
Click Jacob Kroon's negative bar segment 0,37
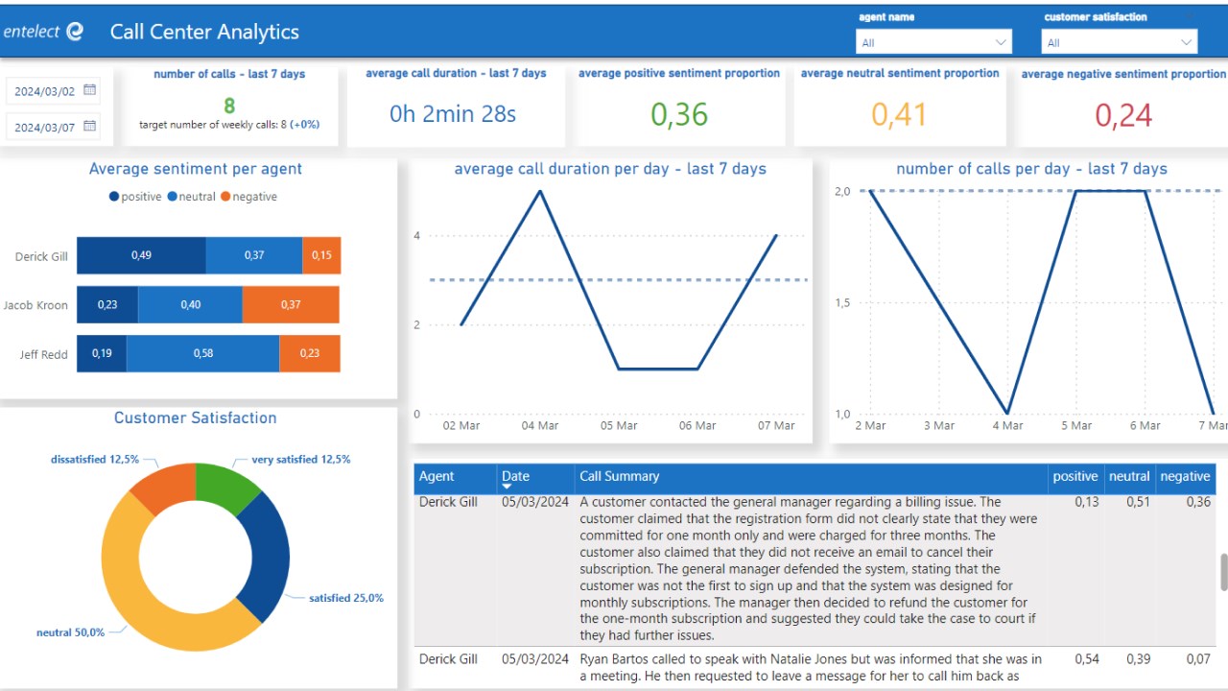pyautogui.click(x=291, y=304)
